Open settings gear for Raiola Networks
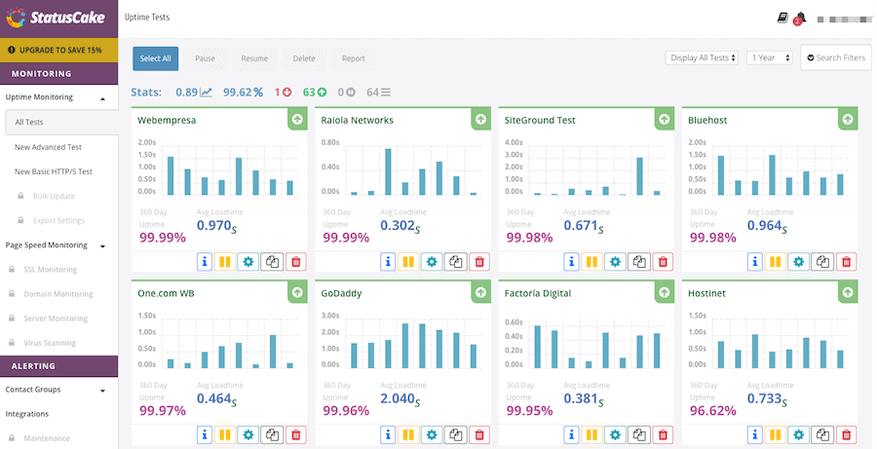This screenshot has width=877, height=449. click(x=432, y=262)
